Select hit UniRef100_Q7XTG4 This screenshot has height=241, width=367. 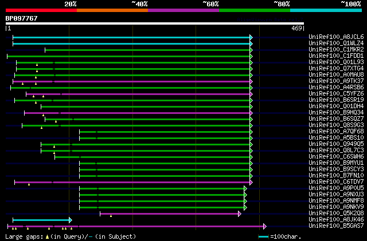click(x=336, y=69)
